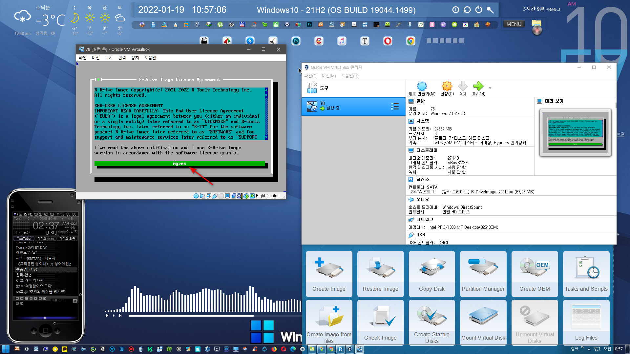Click the uTorrent green icon in top launcher bar
The height and width of the screenshot is (354, 630).
coord(220,24)
